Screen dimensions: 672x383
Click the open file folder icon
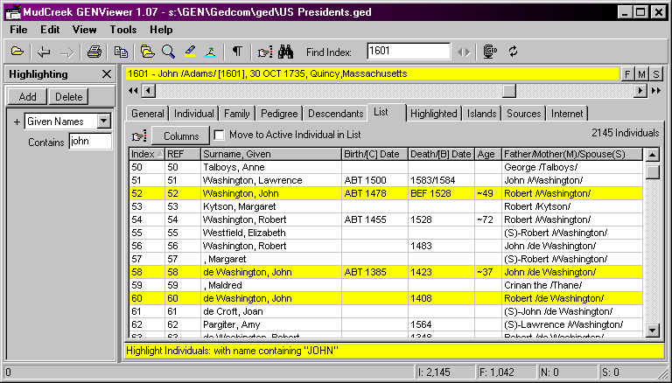tap(17, 52)
